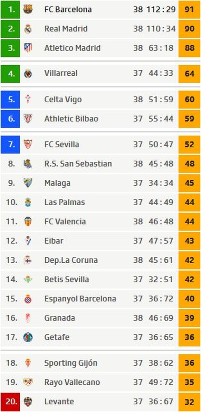Screen dimensions: 201x412
Task: Click the Getafe crest icon
Action: click(x=28, y=337)
